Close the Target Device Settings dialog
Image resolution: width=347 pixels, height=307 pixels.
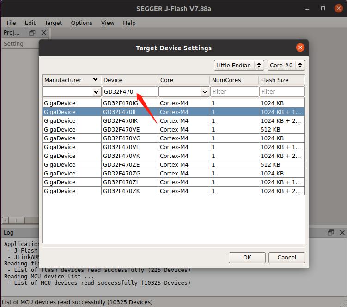(300, 48)
